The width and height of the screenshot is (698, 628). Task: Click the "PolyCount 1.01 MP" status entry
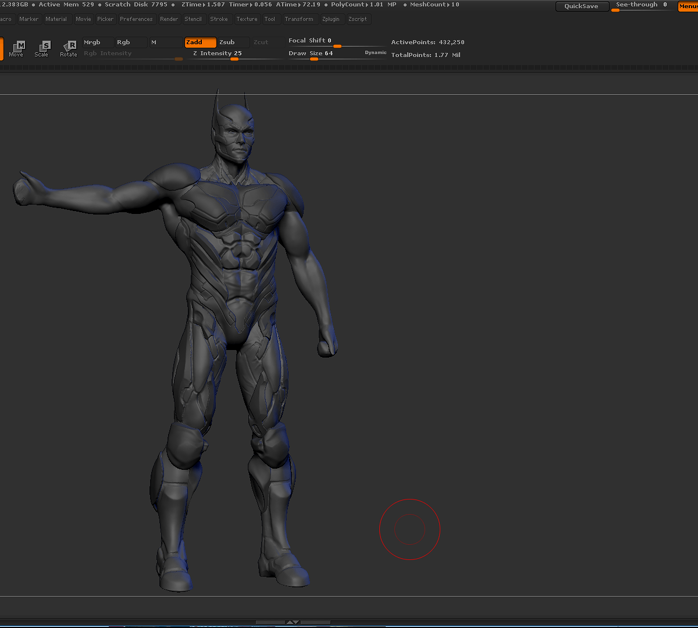pos(364,5)
